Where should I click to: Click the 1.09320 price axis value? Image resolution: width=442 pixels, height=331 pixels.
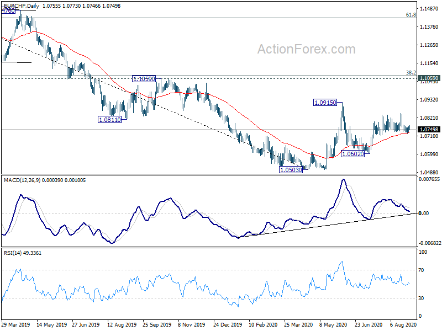[x=429, y=100]
